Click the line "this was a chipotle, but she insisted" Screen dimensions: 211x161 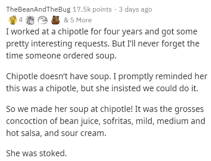tap(102, 88)
